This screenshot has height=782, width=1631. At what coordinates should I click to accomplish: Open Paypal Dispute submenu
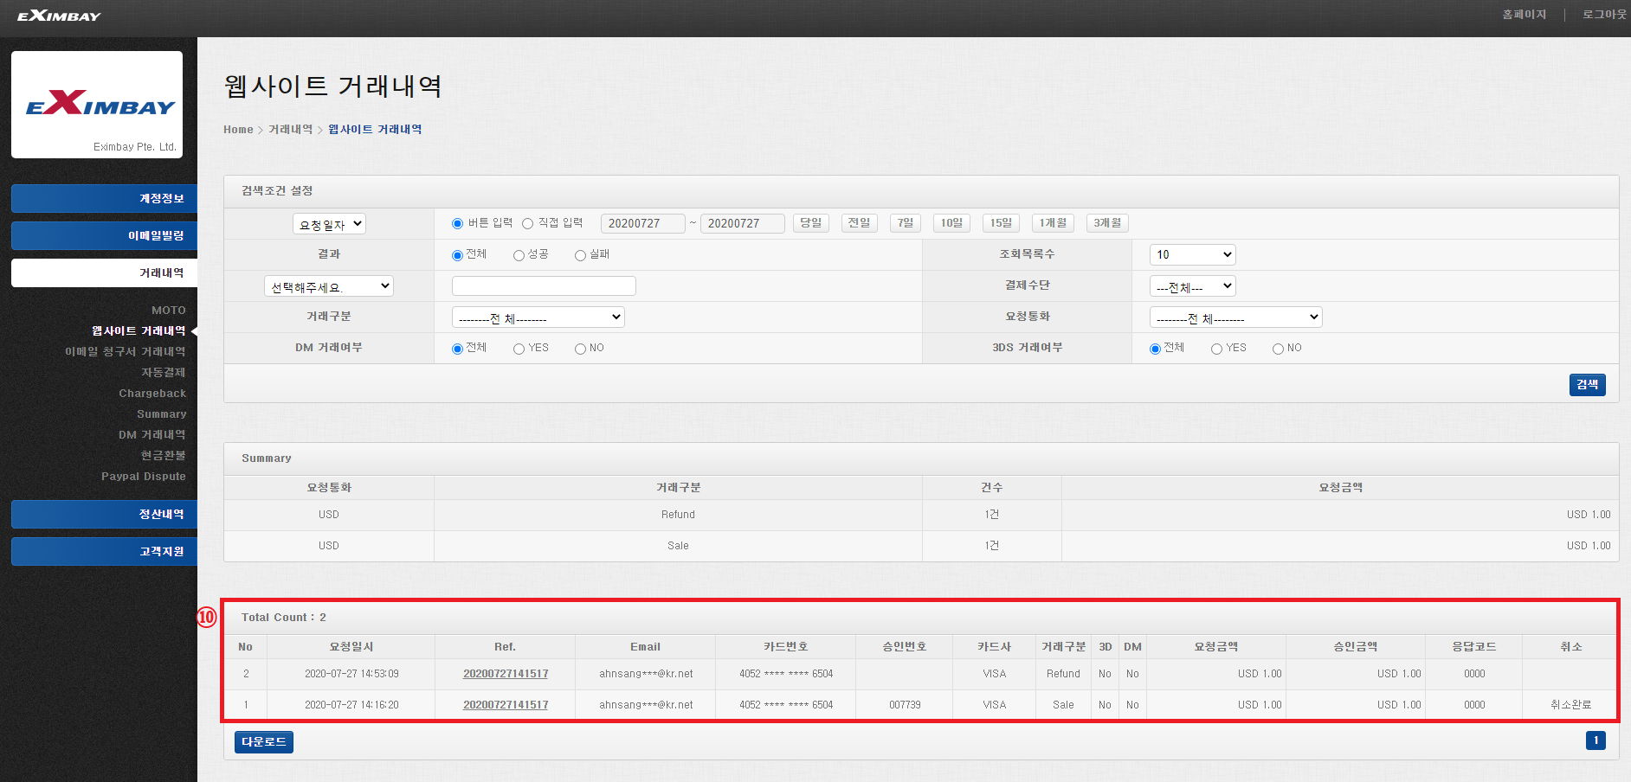pos(144,476)
